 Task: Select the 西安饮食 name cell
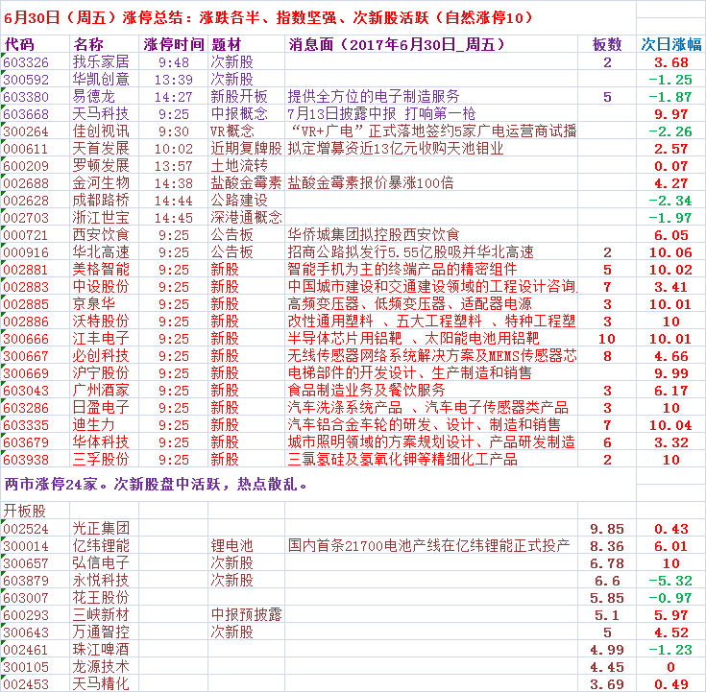(104, 235)
